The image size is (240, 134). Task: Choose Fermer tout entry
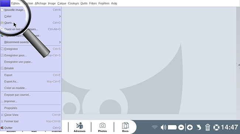coord(31,122)
